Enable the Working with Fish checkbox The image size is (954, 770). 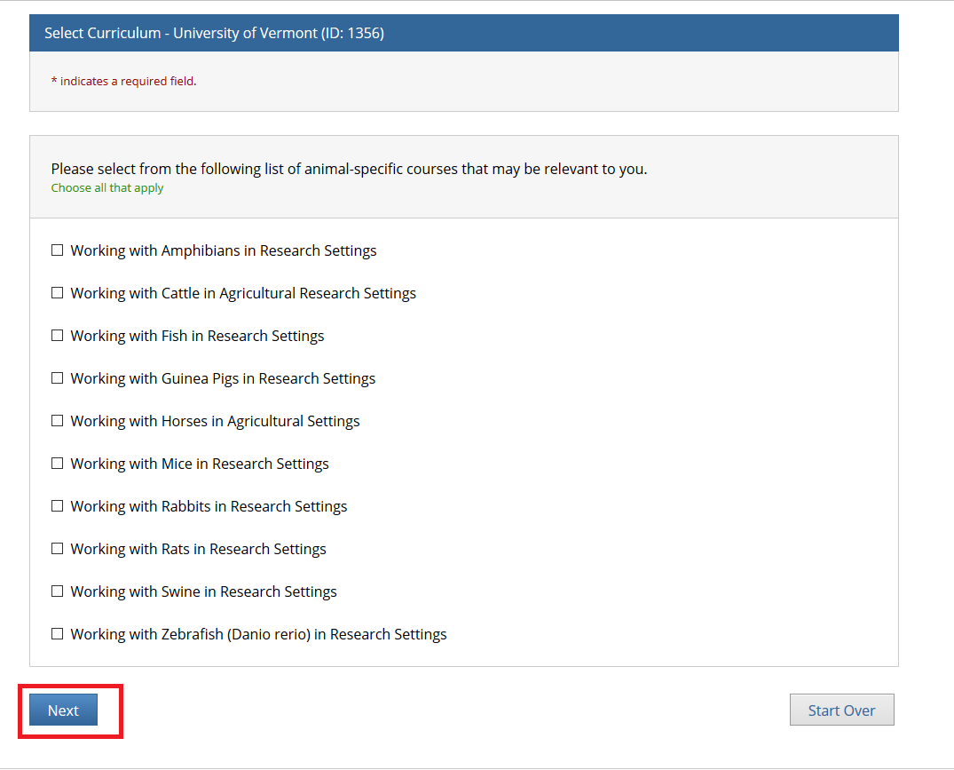click(58, 336)
